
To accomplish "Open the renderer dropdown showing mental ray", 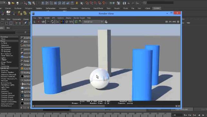I will [x=93, y=22].
